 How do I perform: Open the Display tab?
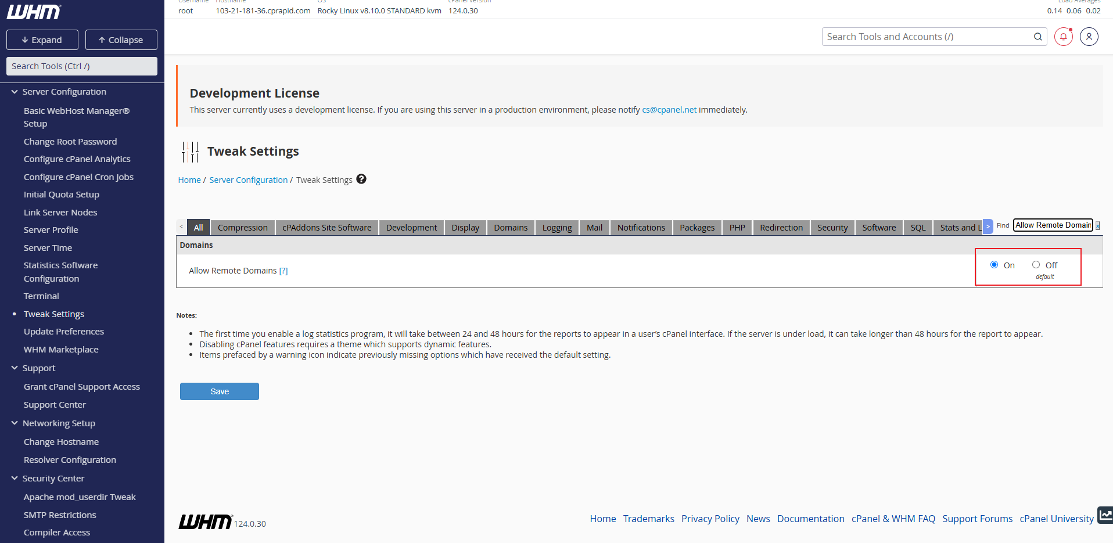coord(465,228)
